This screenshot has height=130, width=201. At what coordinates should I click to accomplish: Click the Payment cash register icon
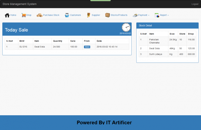(x=135, y=15)
